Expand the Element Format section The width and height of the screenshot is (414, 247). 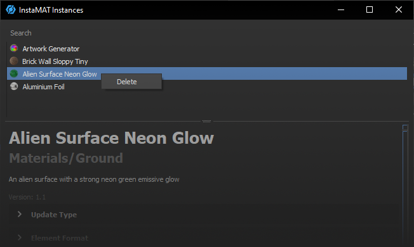coord(20,237)
